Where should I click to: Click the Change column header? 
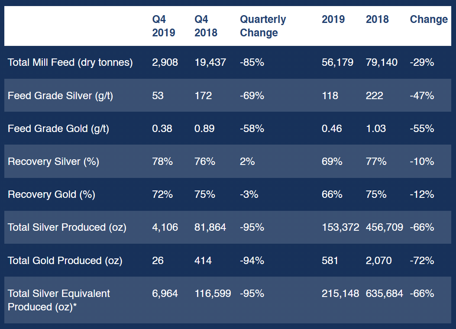pyautogui.click(x=428, y=19)
